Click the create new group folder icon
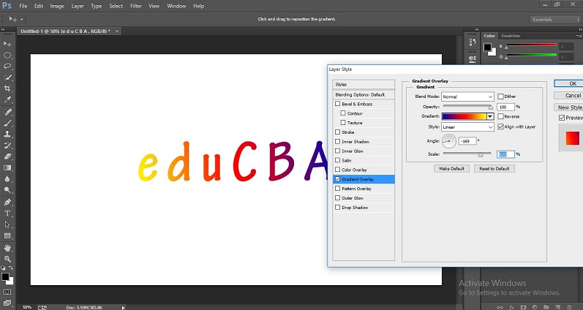The width and height of the screenshot is (583, 310). [546, 307]
